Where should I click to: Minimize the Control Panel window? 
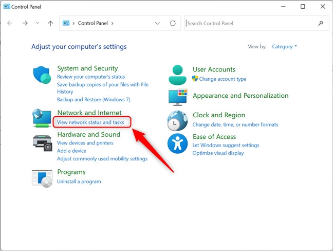[x=283, y=6]
